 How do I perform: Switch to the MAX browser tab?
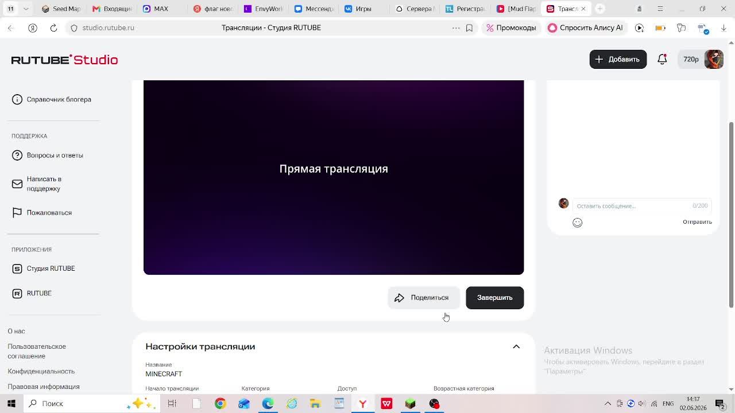(x=162, y=9)
